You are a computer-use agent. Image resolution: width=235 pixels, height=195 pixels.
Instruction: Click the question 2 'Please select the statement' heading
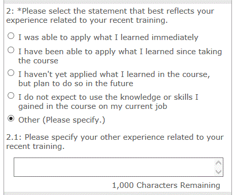click(x=110, y=16)
